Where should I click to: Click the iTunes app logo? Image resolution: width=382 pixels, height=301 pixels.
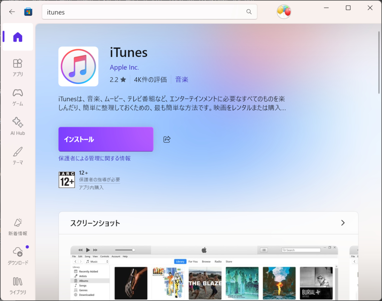[x=78, y=66]
